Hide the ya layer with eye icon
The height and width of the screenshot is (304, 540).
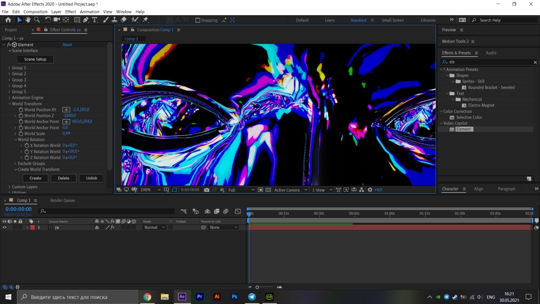coord(5,228)
